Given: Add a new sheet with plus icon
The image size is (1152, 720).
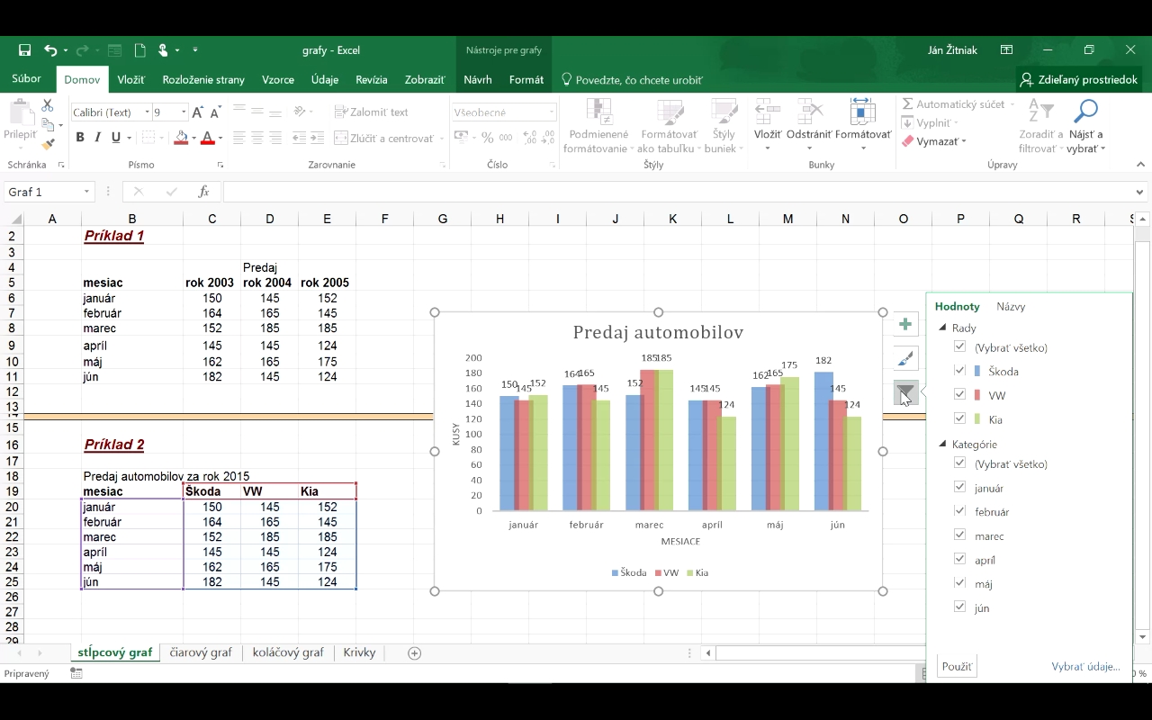Looking at the screenshot, I should [x=415, y=653].
